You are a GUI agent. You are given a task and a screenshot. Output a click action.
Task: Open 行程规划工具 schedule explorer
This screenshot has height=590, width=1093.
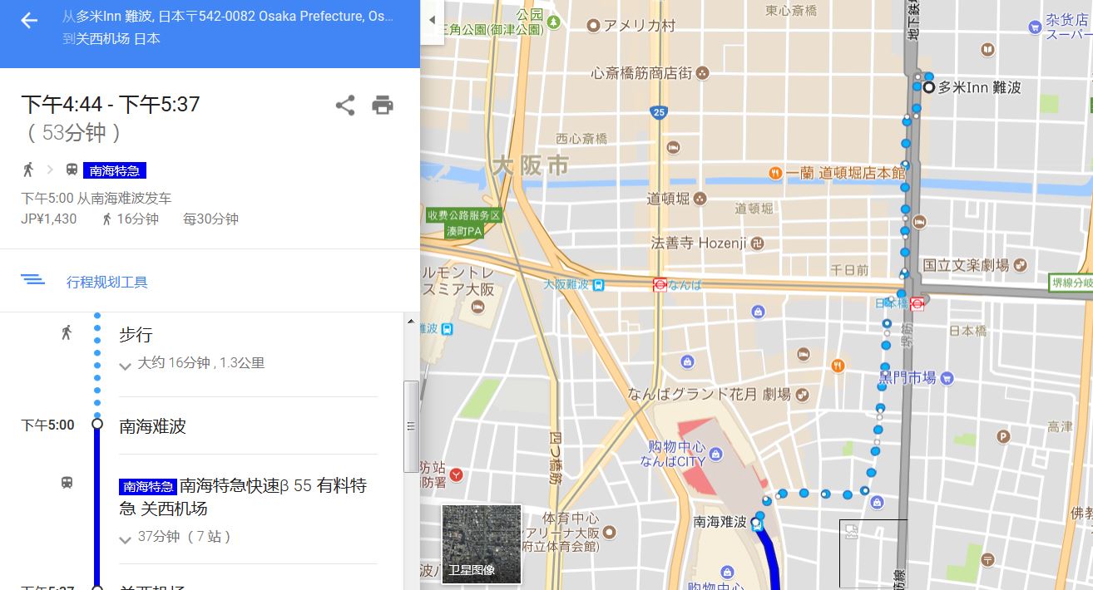106,282
